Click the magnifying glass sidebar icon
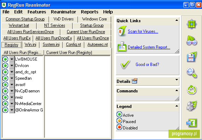Image resolution: width=202 pixels, height=140 pixels. tap(192, 73)
